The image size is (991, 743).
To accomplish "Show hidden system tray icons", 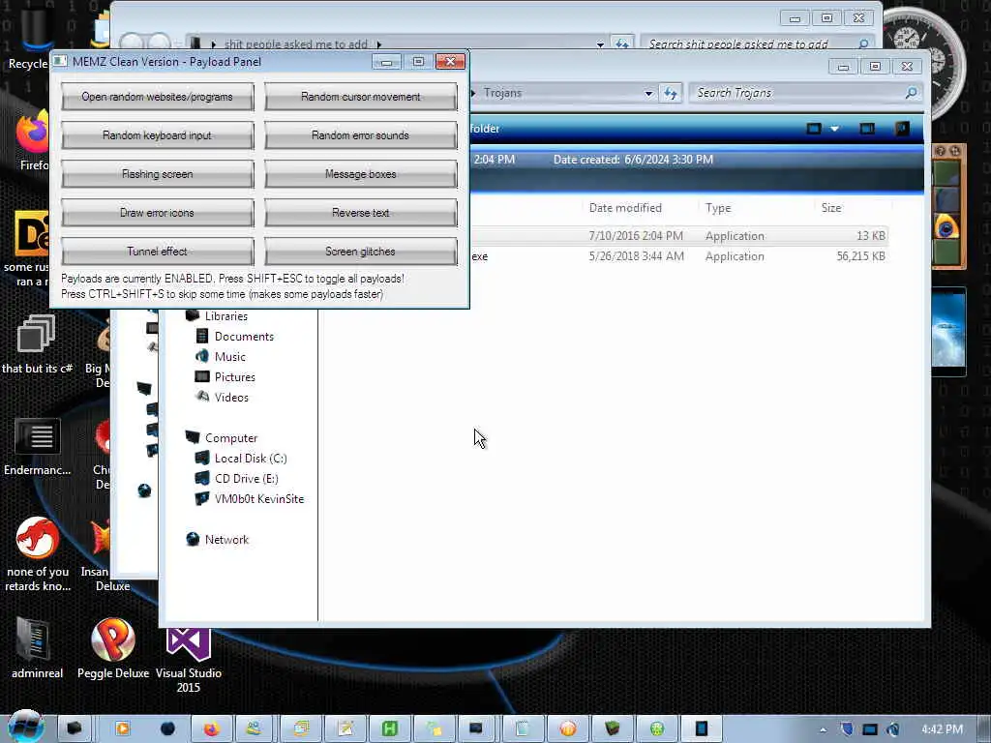I will click(823, 729).
